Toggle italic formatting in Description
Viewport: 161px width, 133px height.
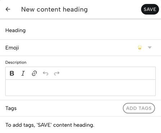click(x=23, y=73)
